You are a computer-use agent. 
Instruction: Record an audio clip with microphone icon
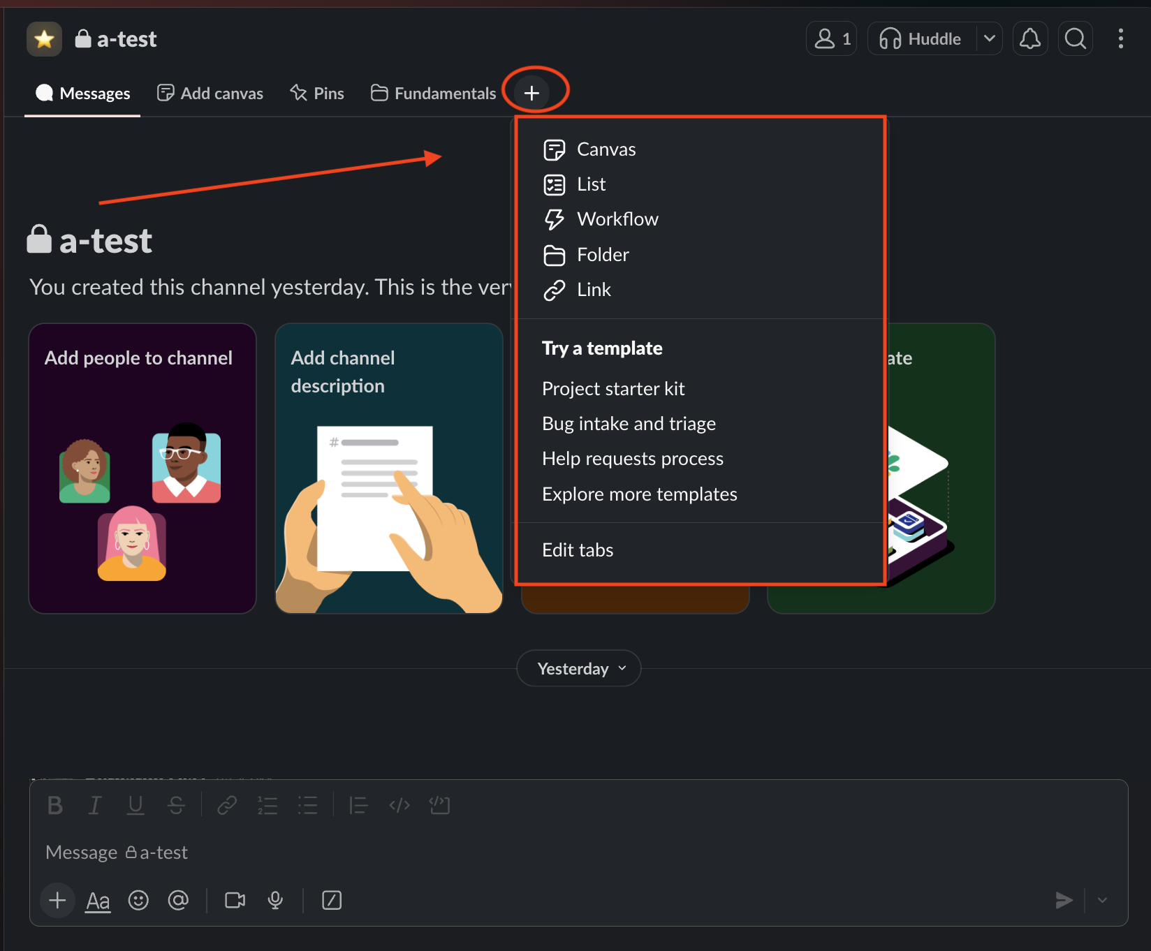point(275,901)
